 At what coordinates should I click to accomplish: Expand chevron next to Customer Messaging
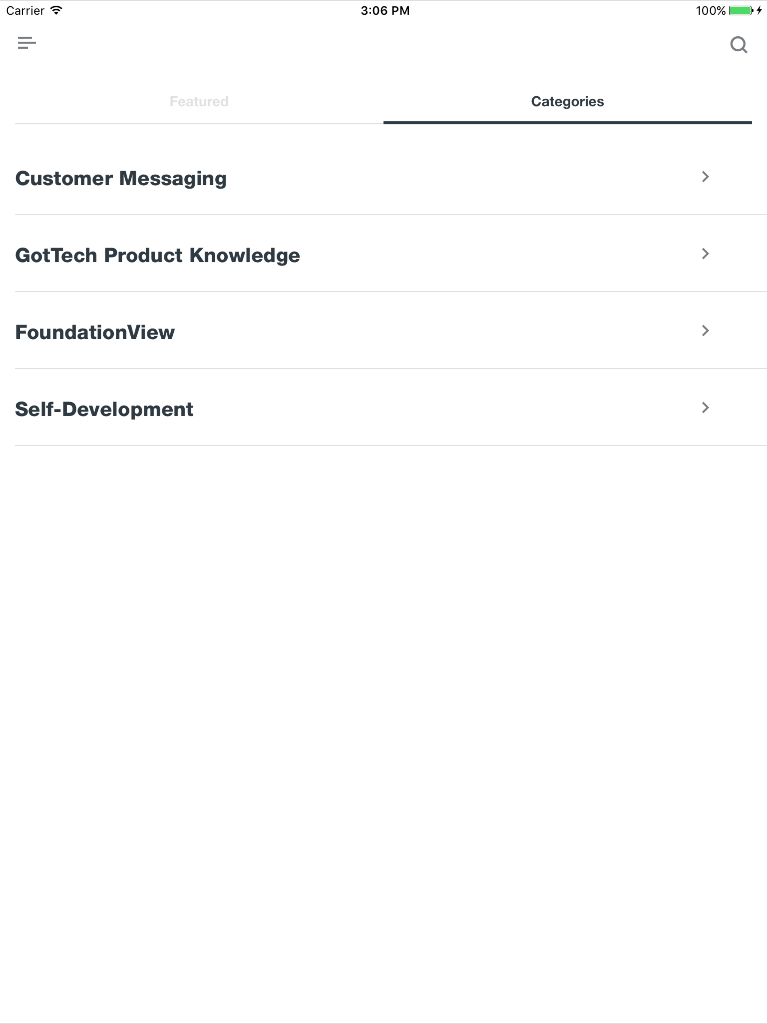coord(705,177)
